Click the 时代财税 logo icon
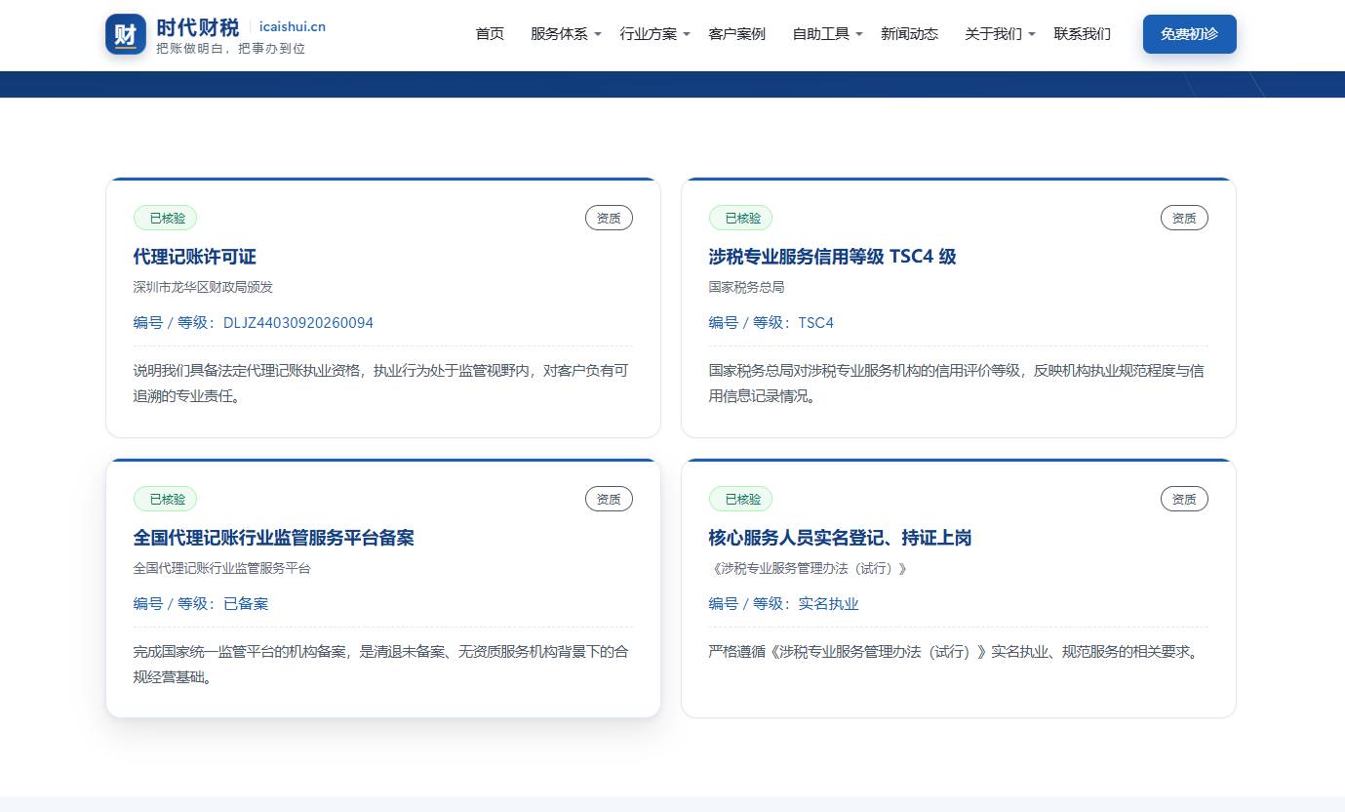1345x812 pixels. [x=126, y=34]
